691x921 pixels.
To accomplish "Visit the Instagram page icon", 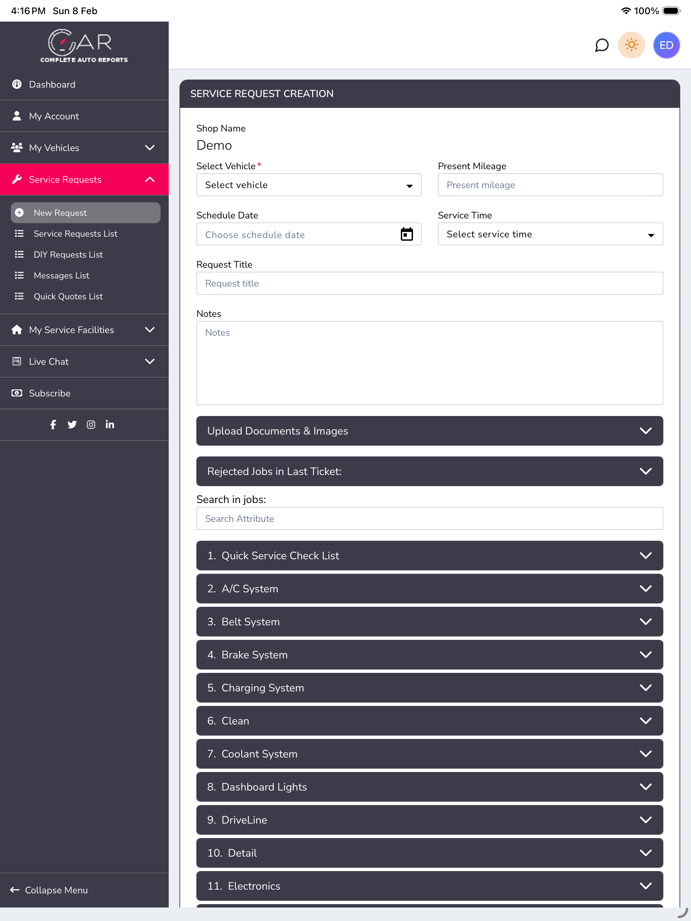I will (91, 424).
